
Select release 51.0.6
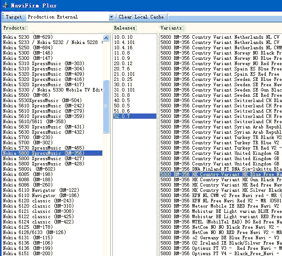[x=123, y=111]
